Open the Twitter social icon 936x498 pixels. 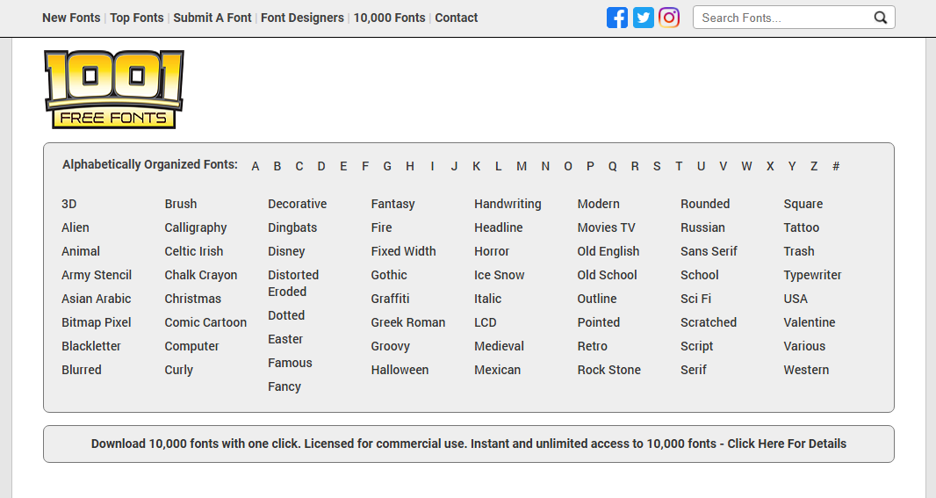(x=644, y=18)
